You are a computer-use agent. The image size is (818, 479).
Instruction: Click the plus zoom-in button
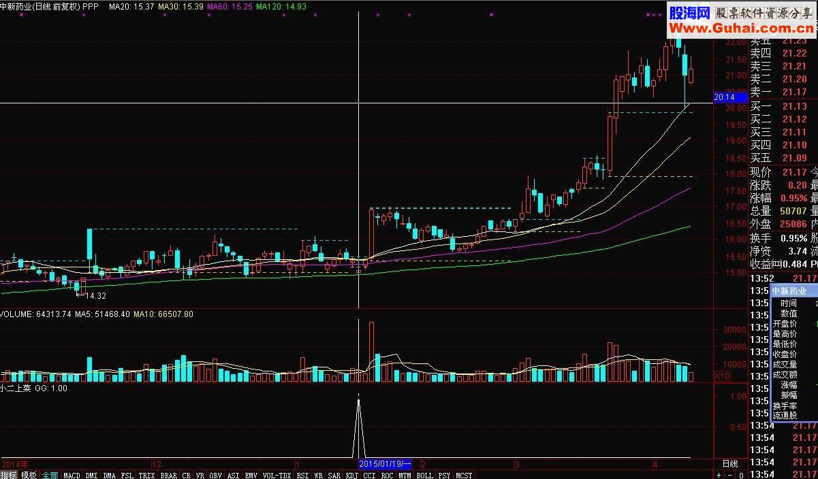(x=719, y=475)
